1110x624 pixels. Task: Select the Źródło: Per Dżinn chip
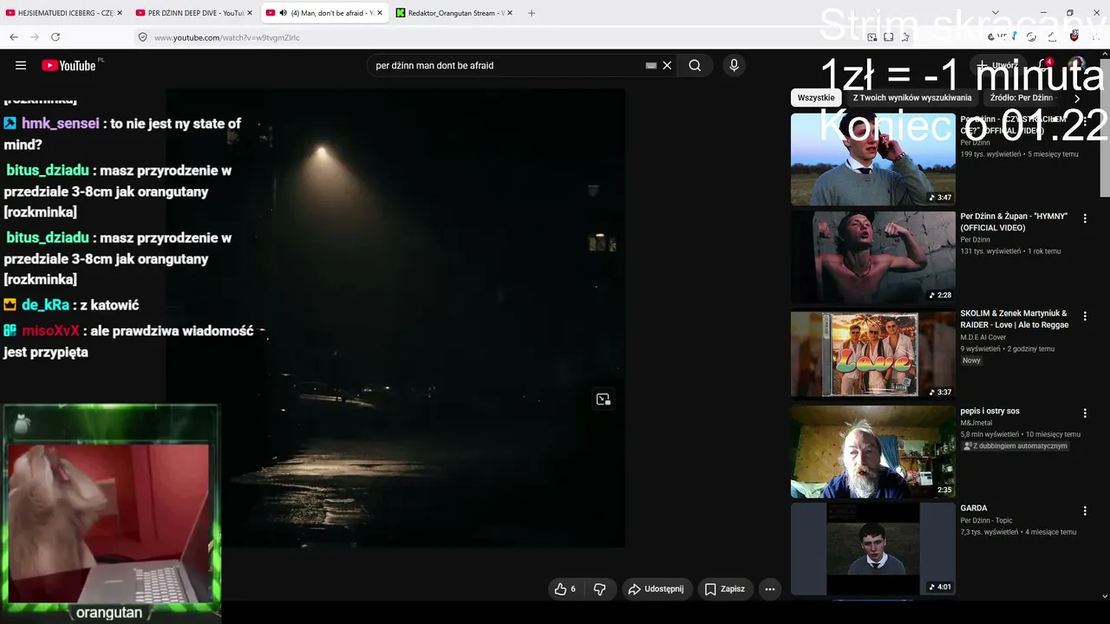point(1022,98)
